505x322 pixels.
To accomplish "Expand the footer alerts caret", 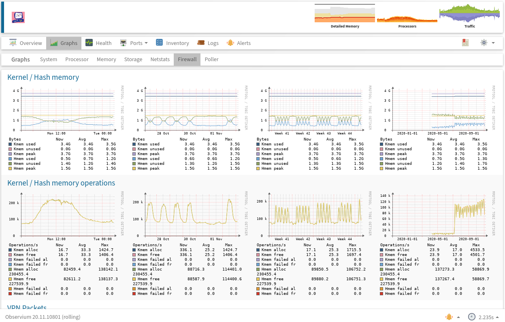I will pyautogui.click(x=458, y=317).
